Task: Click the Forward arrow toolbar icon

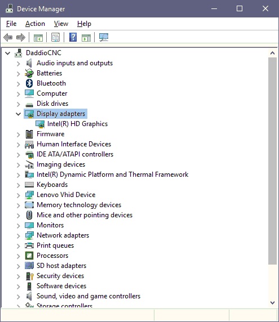Action: (x=20, y=37)
